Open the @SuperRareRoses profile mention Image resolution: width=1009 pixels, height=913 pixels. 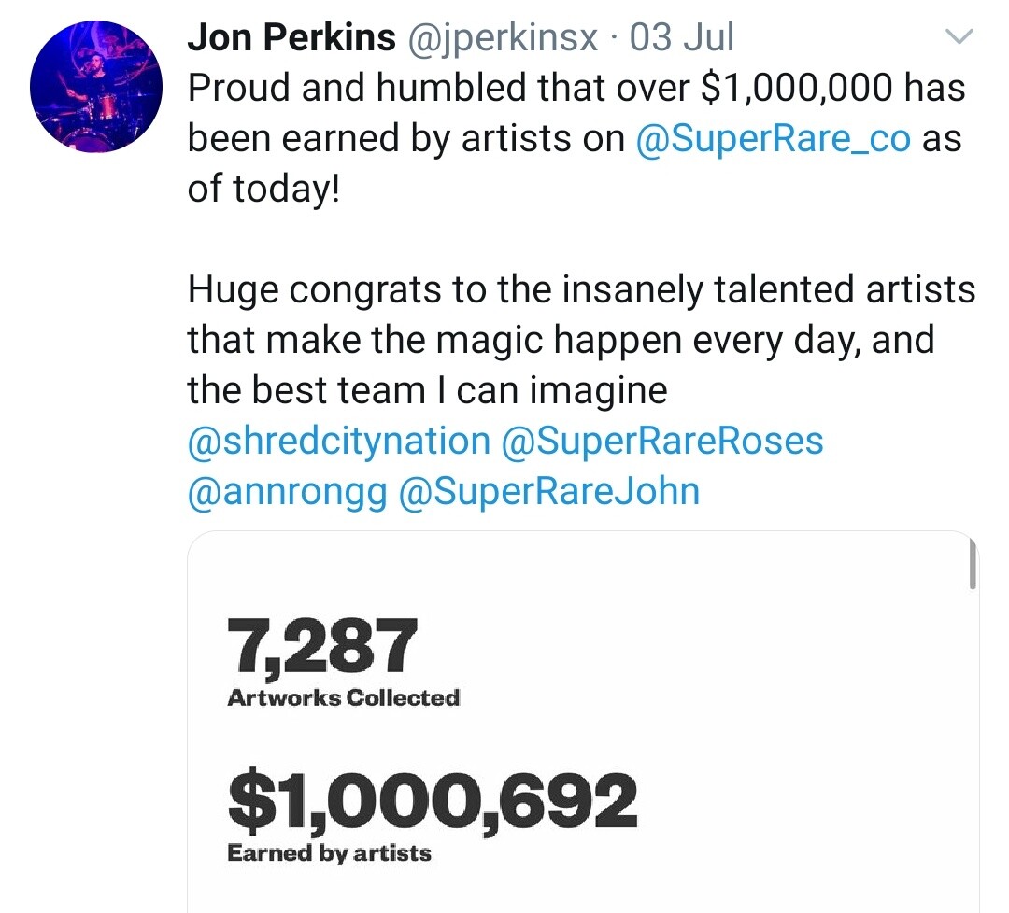[x=662, y=441]
